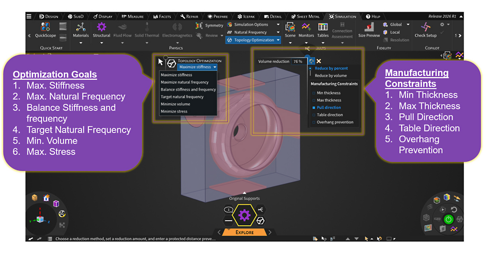485x253 pixels.
Task: Click the Resolution fidelity option
Action: [396, 40]
